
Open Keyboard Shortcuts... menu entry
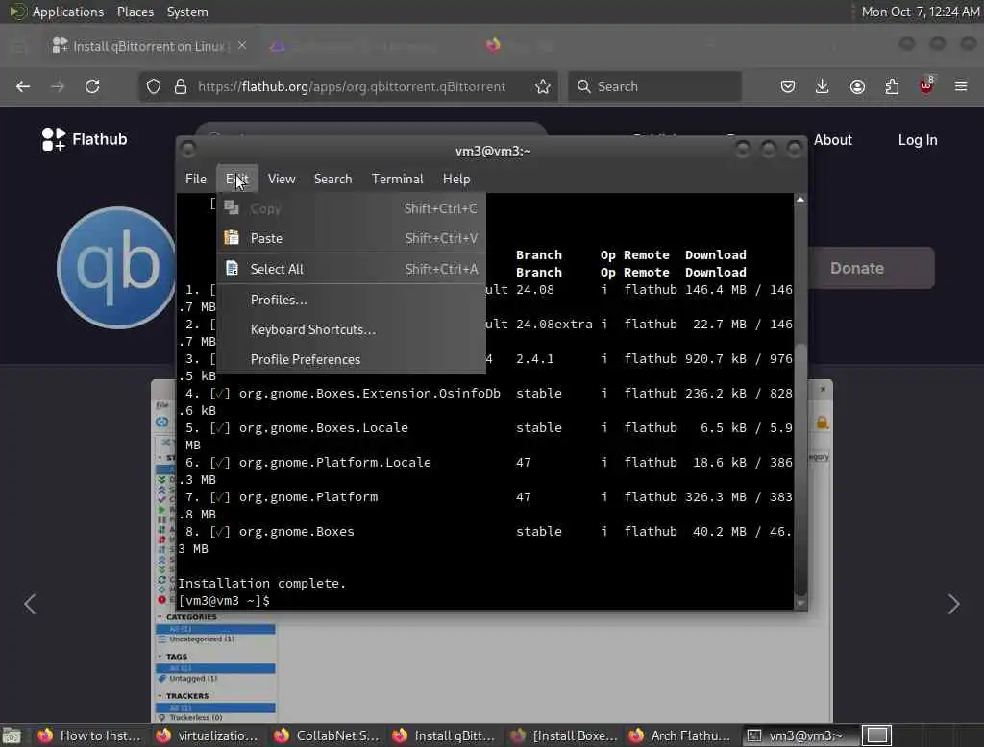(x=352, y=329)
